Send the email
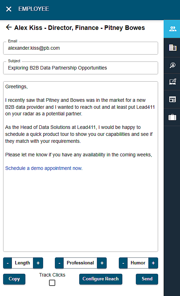Viewport: 180px width, 296px height. [x=147, y=279]
